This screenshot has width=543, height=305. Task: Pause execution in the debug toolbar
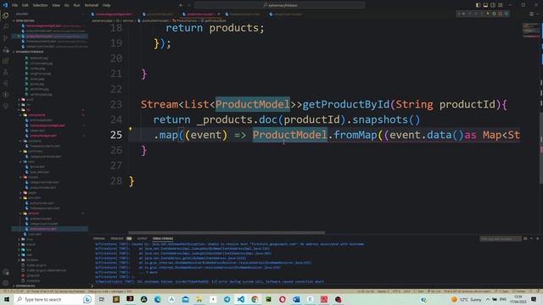(464, 14)
